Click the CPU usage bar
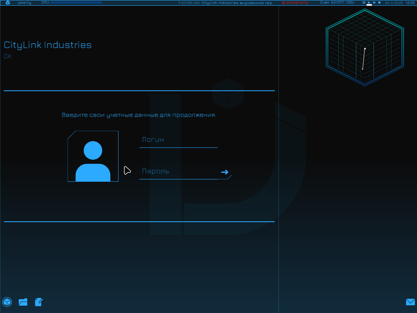Image resolution: width=417 pixels, height=313 pixels. coord(76,2)
